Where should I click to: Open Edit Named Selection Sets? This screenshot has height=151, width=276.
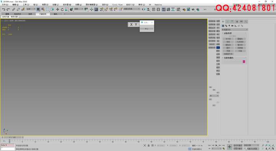121,10
